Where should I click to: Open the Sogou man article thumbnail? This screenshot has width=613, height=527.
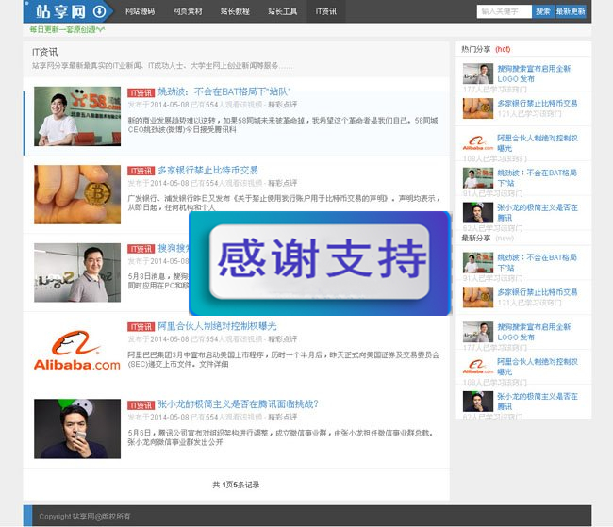tap(77, 272)
